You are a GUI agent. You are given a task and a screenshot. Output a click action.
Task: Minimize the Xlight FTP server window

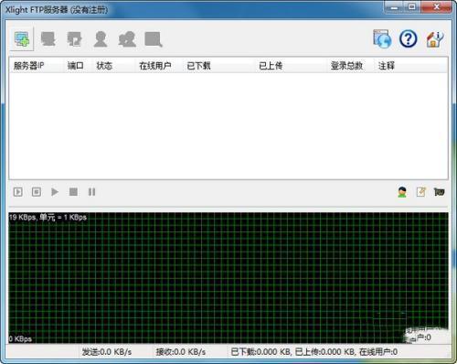click(394, 7)
